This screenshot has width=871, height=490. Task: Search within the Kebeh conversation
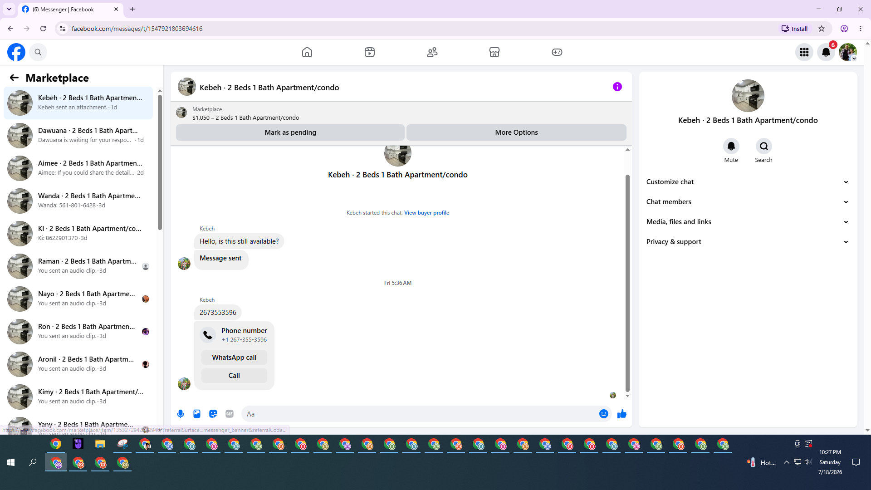764,146
